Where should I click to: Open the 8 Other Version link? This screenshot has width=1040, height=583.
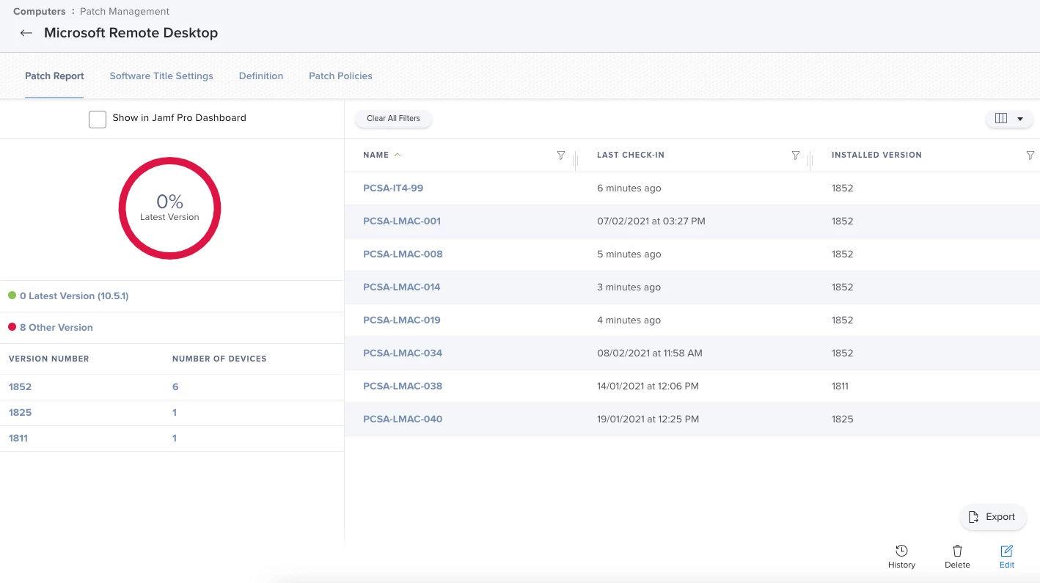[56, 328]
